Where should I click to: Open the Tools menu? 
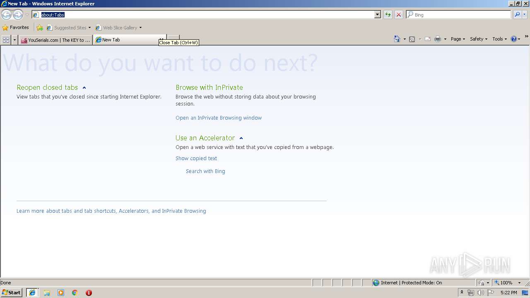[x=499, y=39]
